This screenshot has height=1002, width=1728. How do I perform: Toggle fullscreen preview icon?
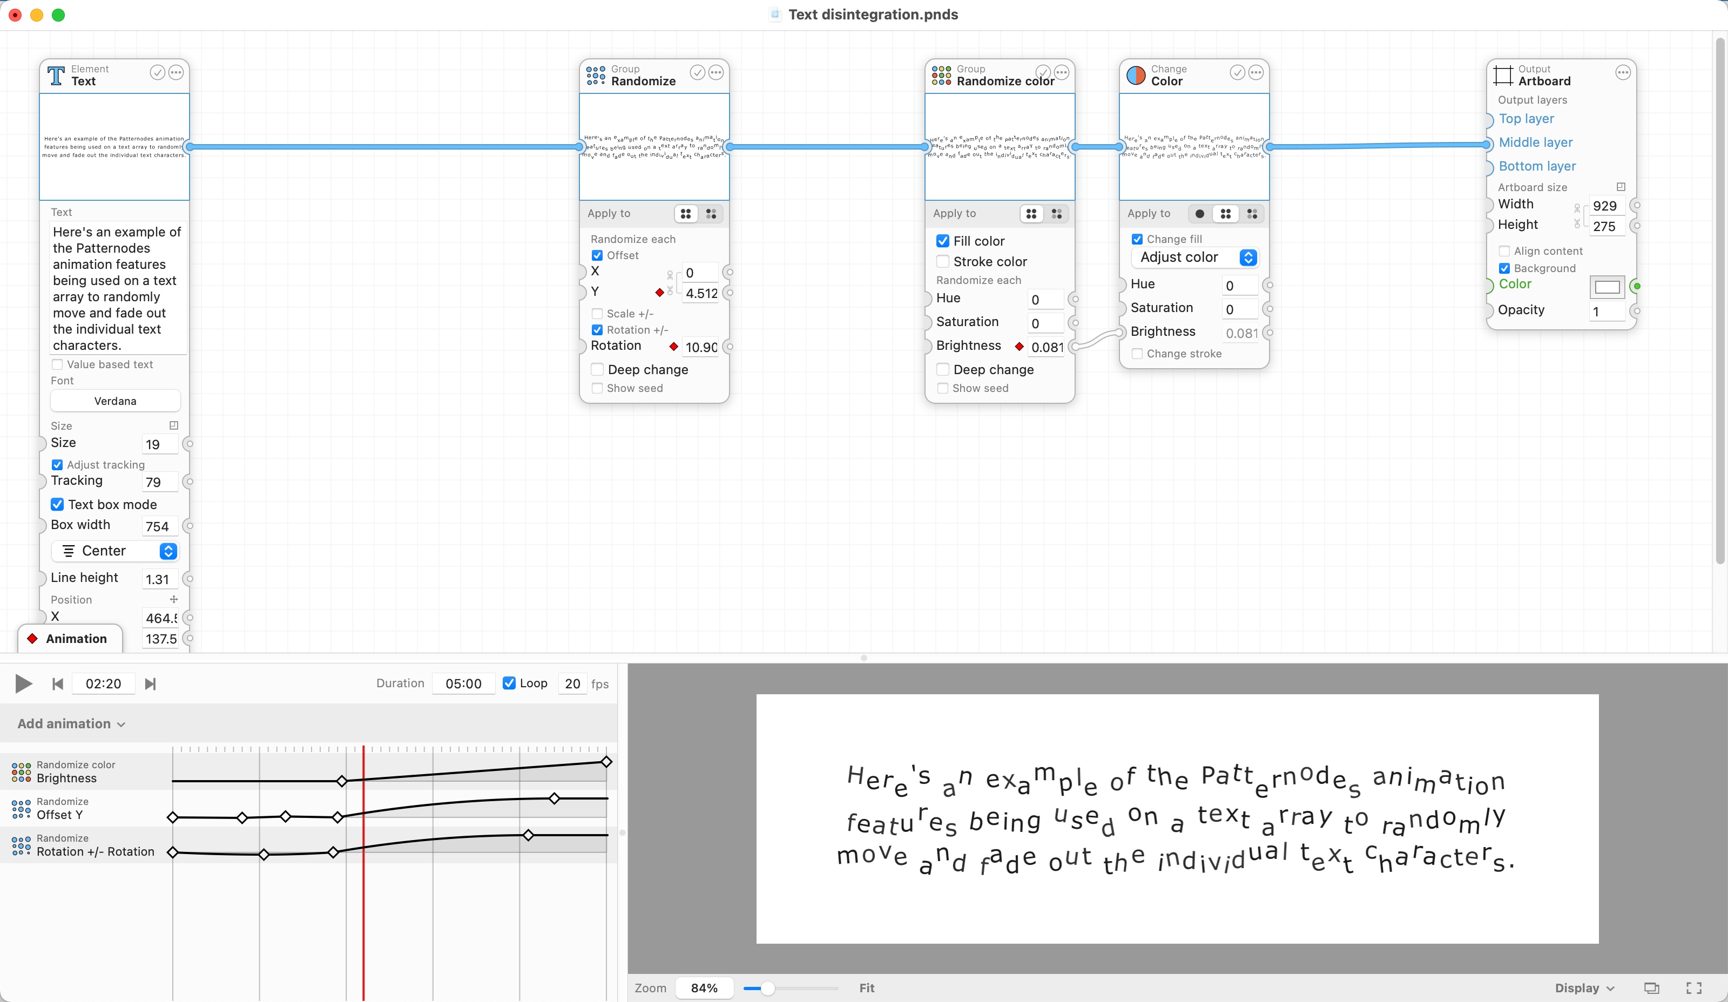(1694, 987)
